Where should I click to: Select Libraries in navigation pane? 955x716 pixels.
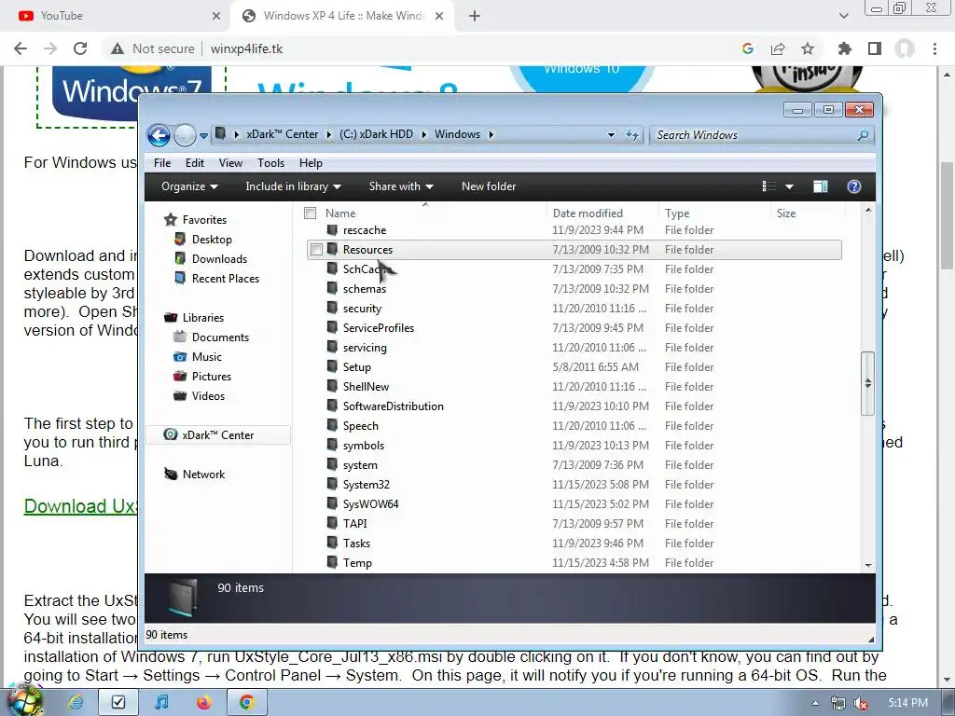coord(202,318)
